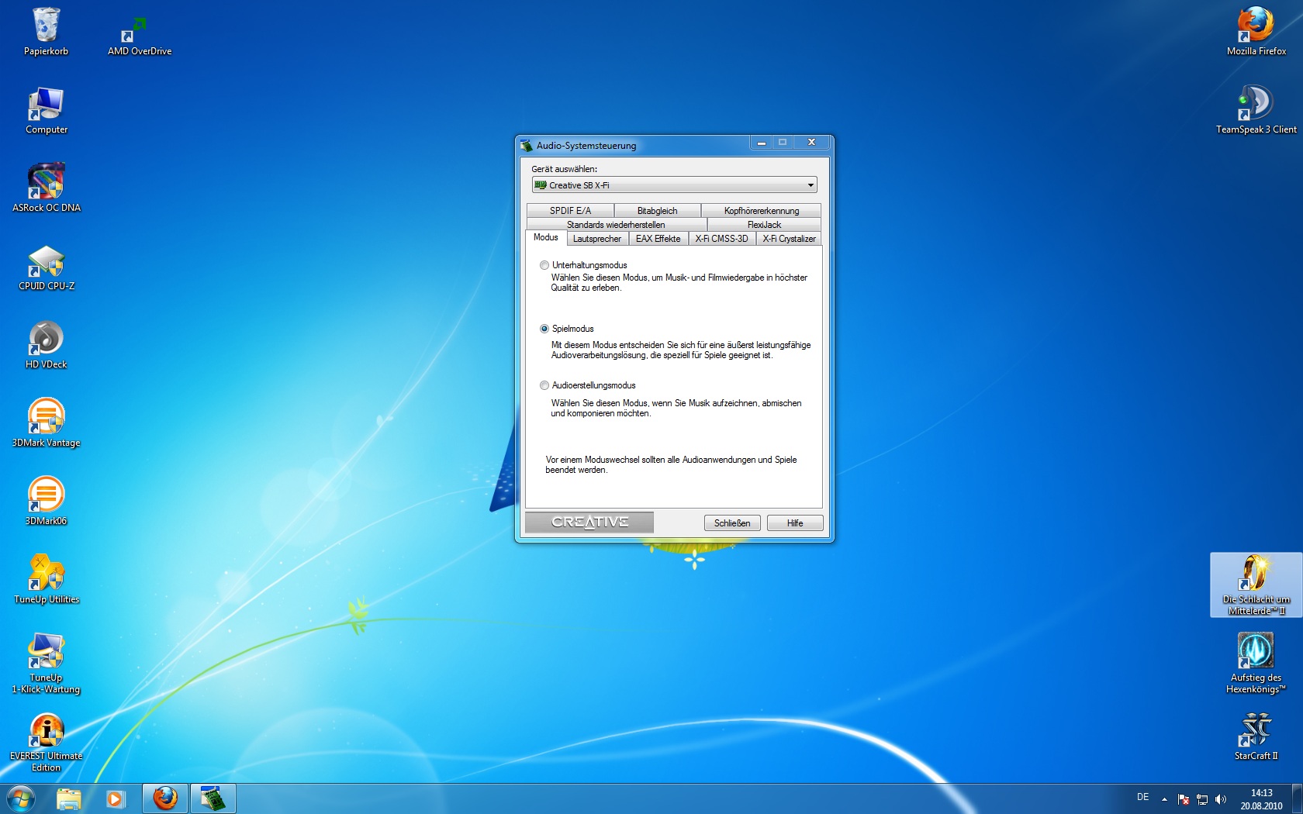
Task: Launch ASRock OC DNA shortcut
Action: pos(46,188)
